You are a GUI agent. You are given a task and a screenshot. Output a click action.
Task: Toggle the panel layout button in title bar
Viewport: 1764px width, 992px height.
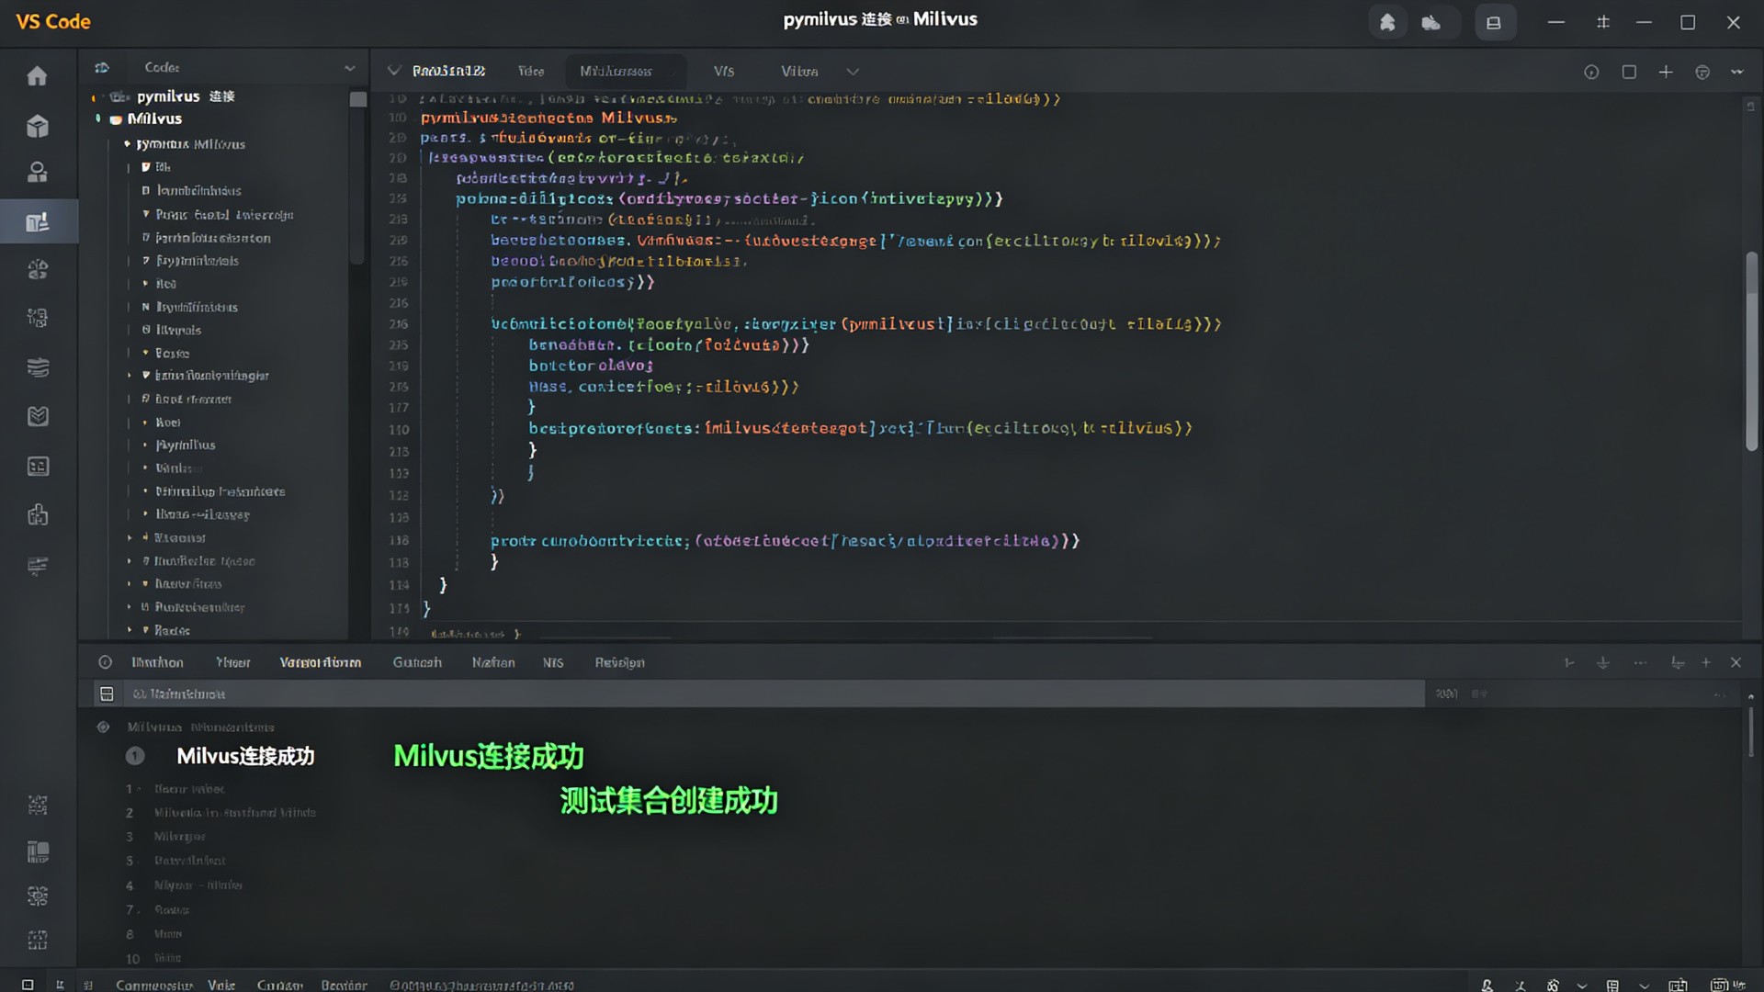point(1494,22)
